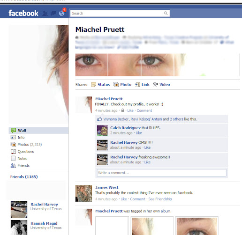Open friend requests icon in header
The width and height of the screenshot is (242, 235).
(45, 14)
